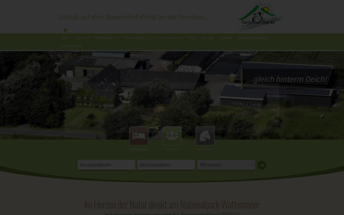Viewport: 344px width, 215px height.
Task: Open the Wohnungen bed icon tile
Action: [139, 136]
